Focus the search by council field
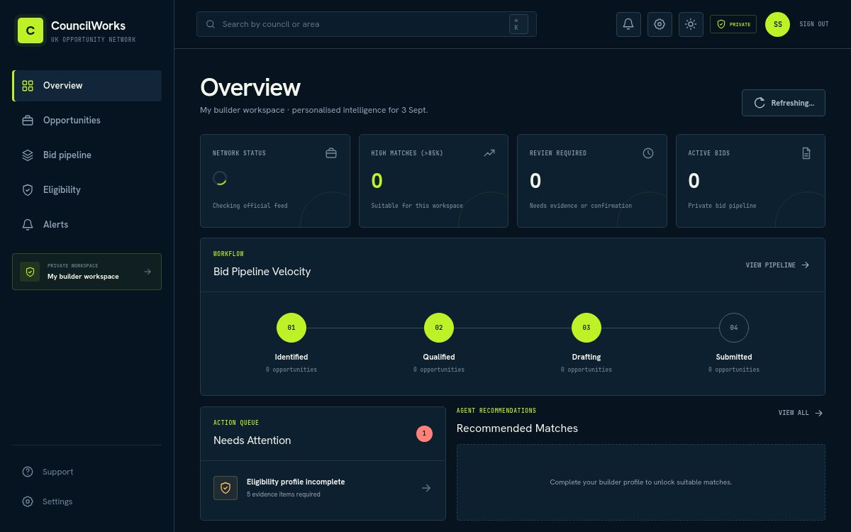Image resolution: width=851 pixels, height=532 pixels. [x=367, y=24]
